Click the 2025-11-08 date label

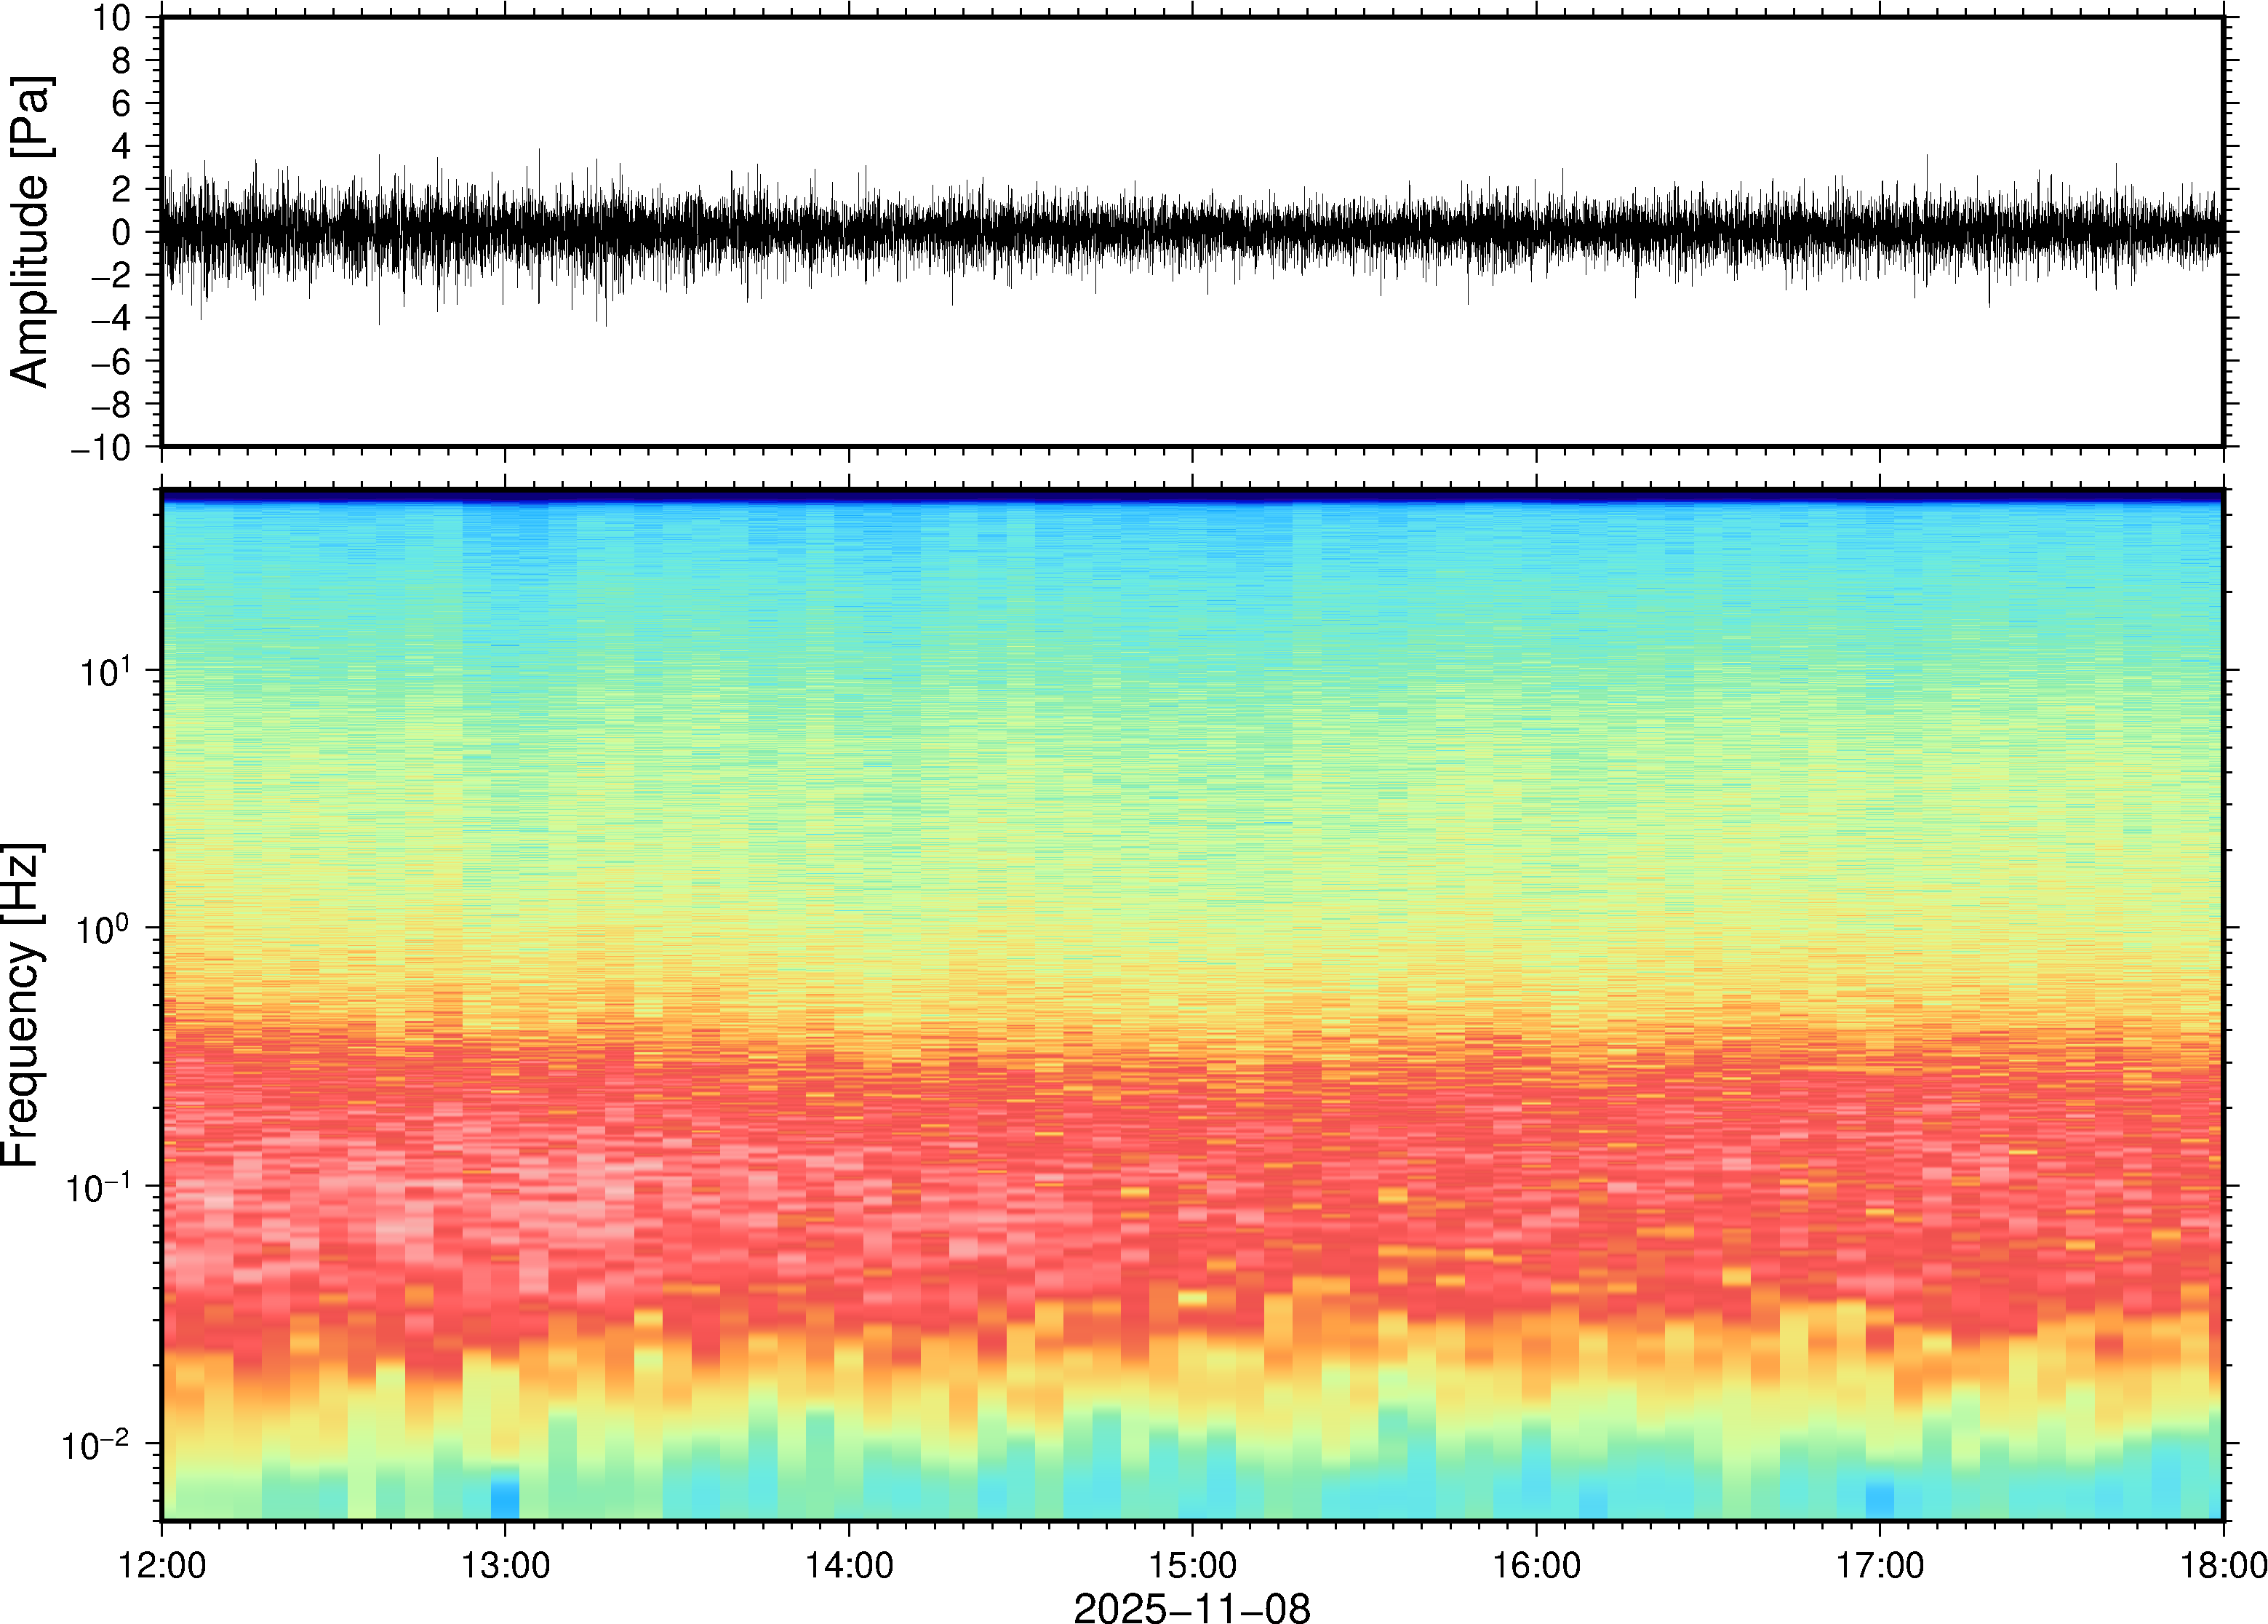tap(1191, 1607)
